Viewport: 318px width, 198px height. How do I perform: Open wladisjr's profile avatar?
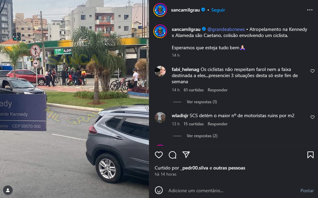[160, 118]
